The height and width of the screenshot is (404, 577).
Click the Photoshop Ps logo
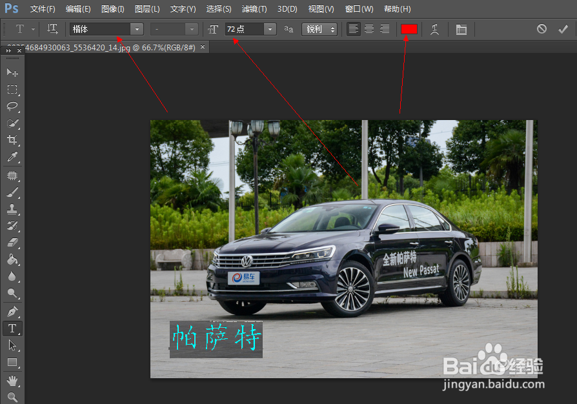tap(12, 8)
